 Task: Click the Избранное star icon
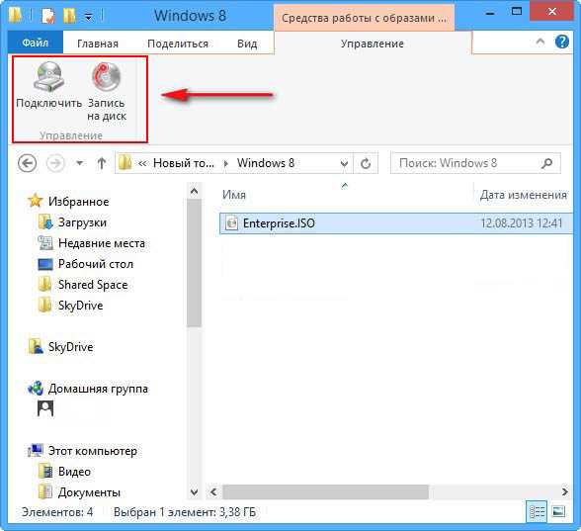click(x=35, y=201)
